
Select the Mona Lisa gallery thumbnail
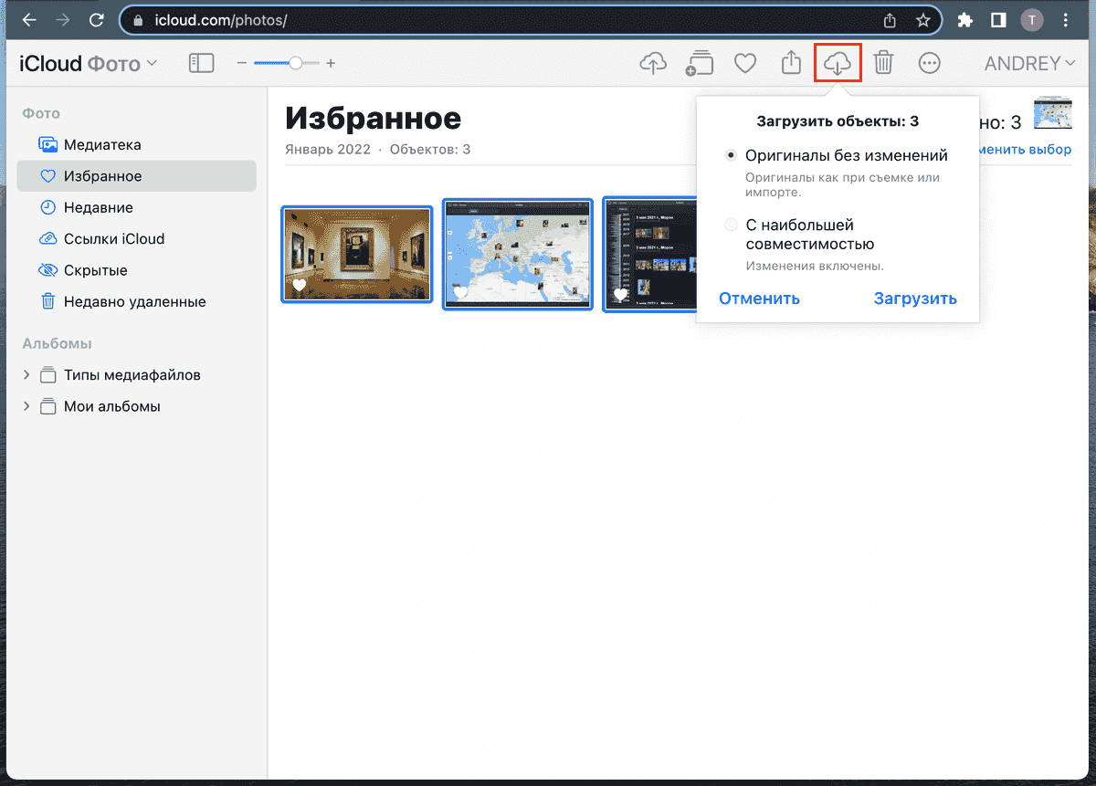click(x=356, y=254)
